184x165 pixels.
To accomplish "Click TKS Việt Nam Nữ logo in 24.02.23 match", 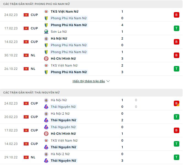I will [46, 12].
